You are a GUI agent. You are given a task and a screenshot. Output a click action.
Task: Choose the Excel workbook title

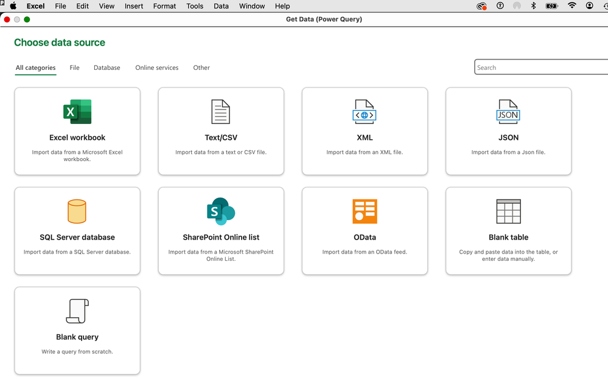click(x=77, y=137)
